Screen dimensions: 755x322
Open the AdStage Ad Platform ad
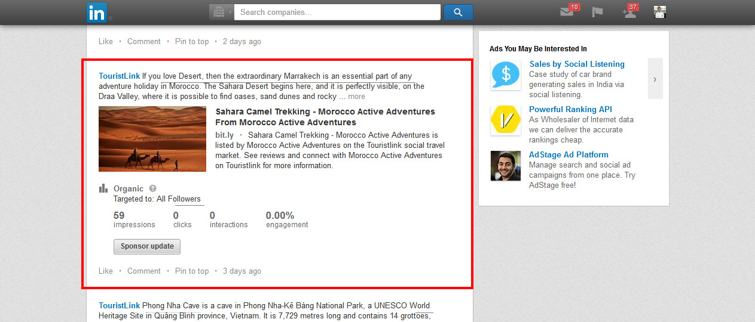[x=568, y=154]
